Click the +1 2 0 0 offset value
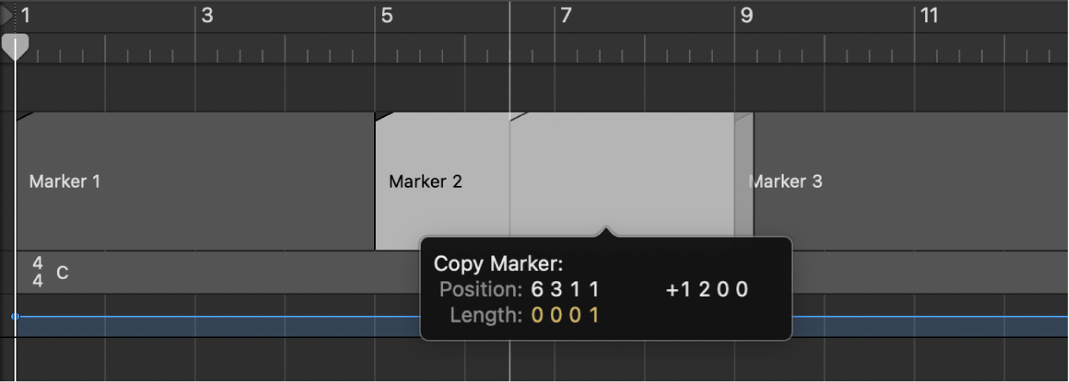 coord(707,289)
